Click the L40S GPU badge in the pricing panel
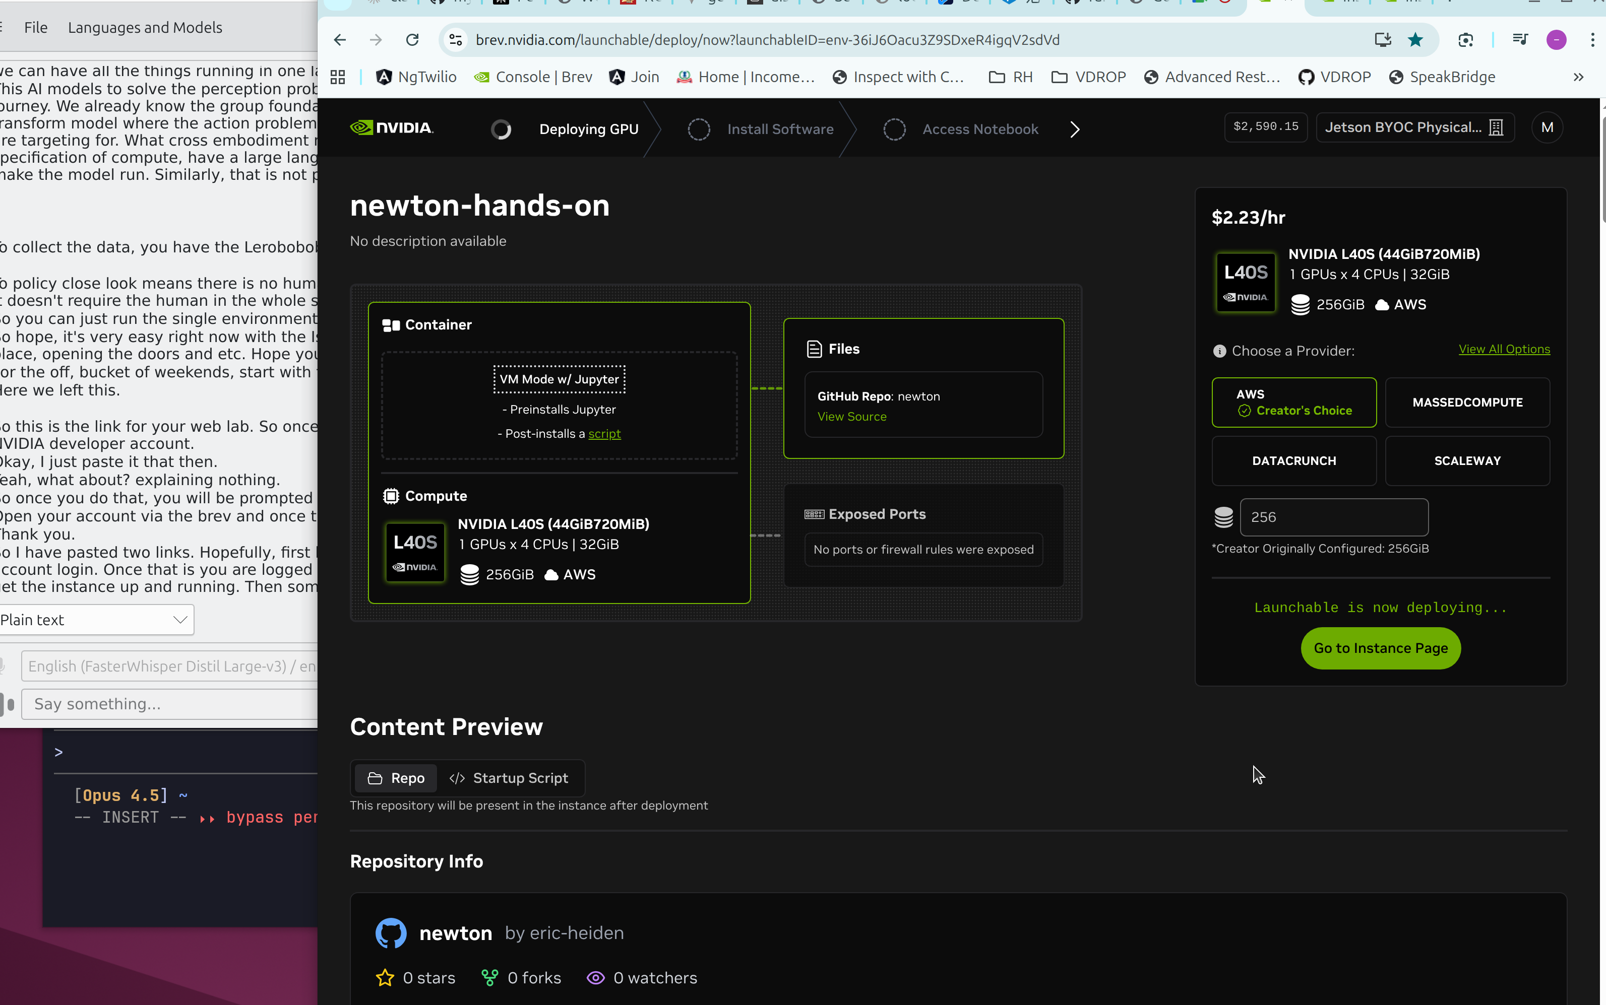The height and width of the screenshot is (1005, 1606). click(x=1245, y=282)
